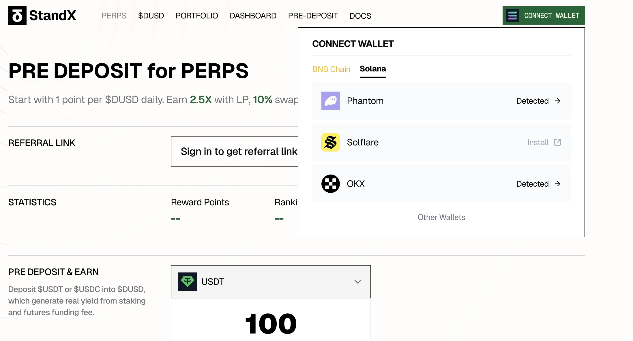The height and width of the screenshot is (341, 633).
Task: Select the Solana tab
Action: [373, 69]
